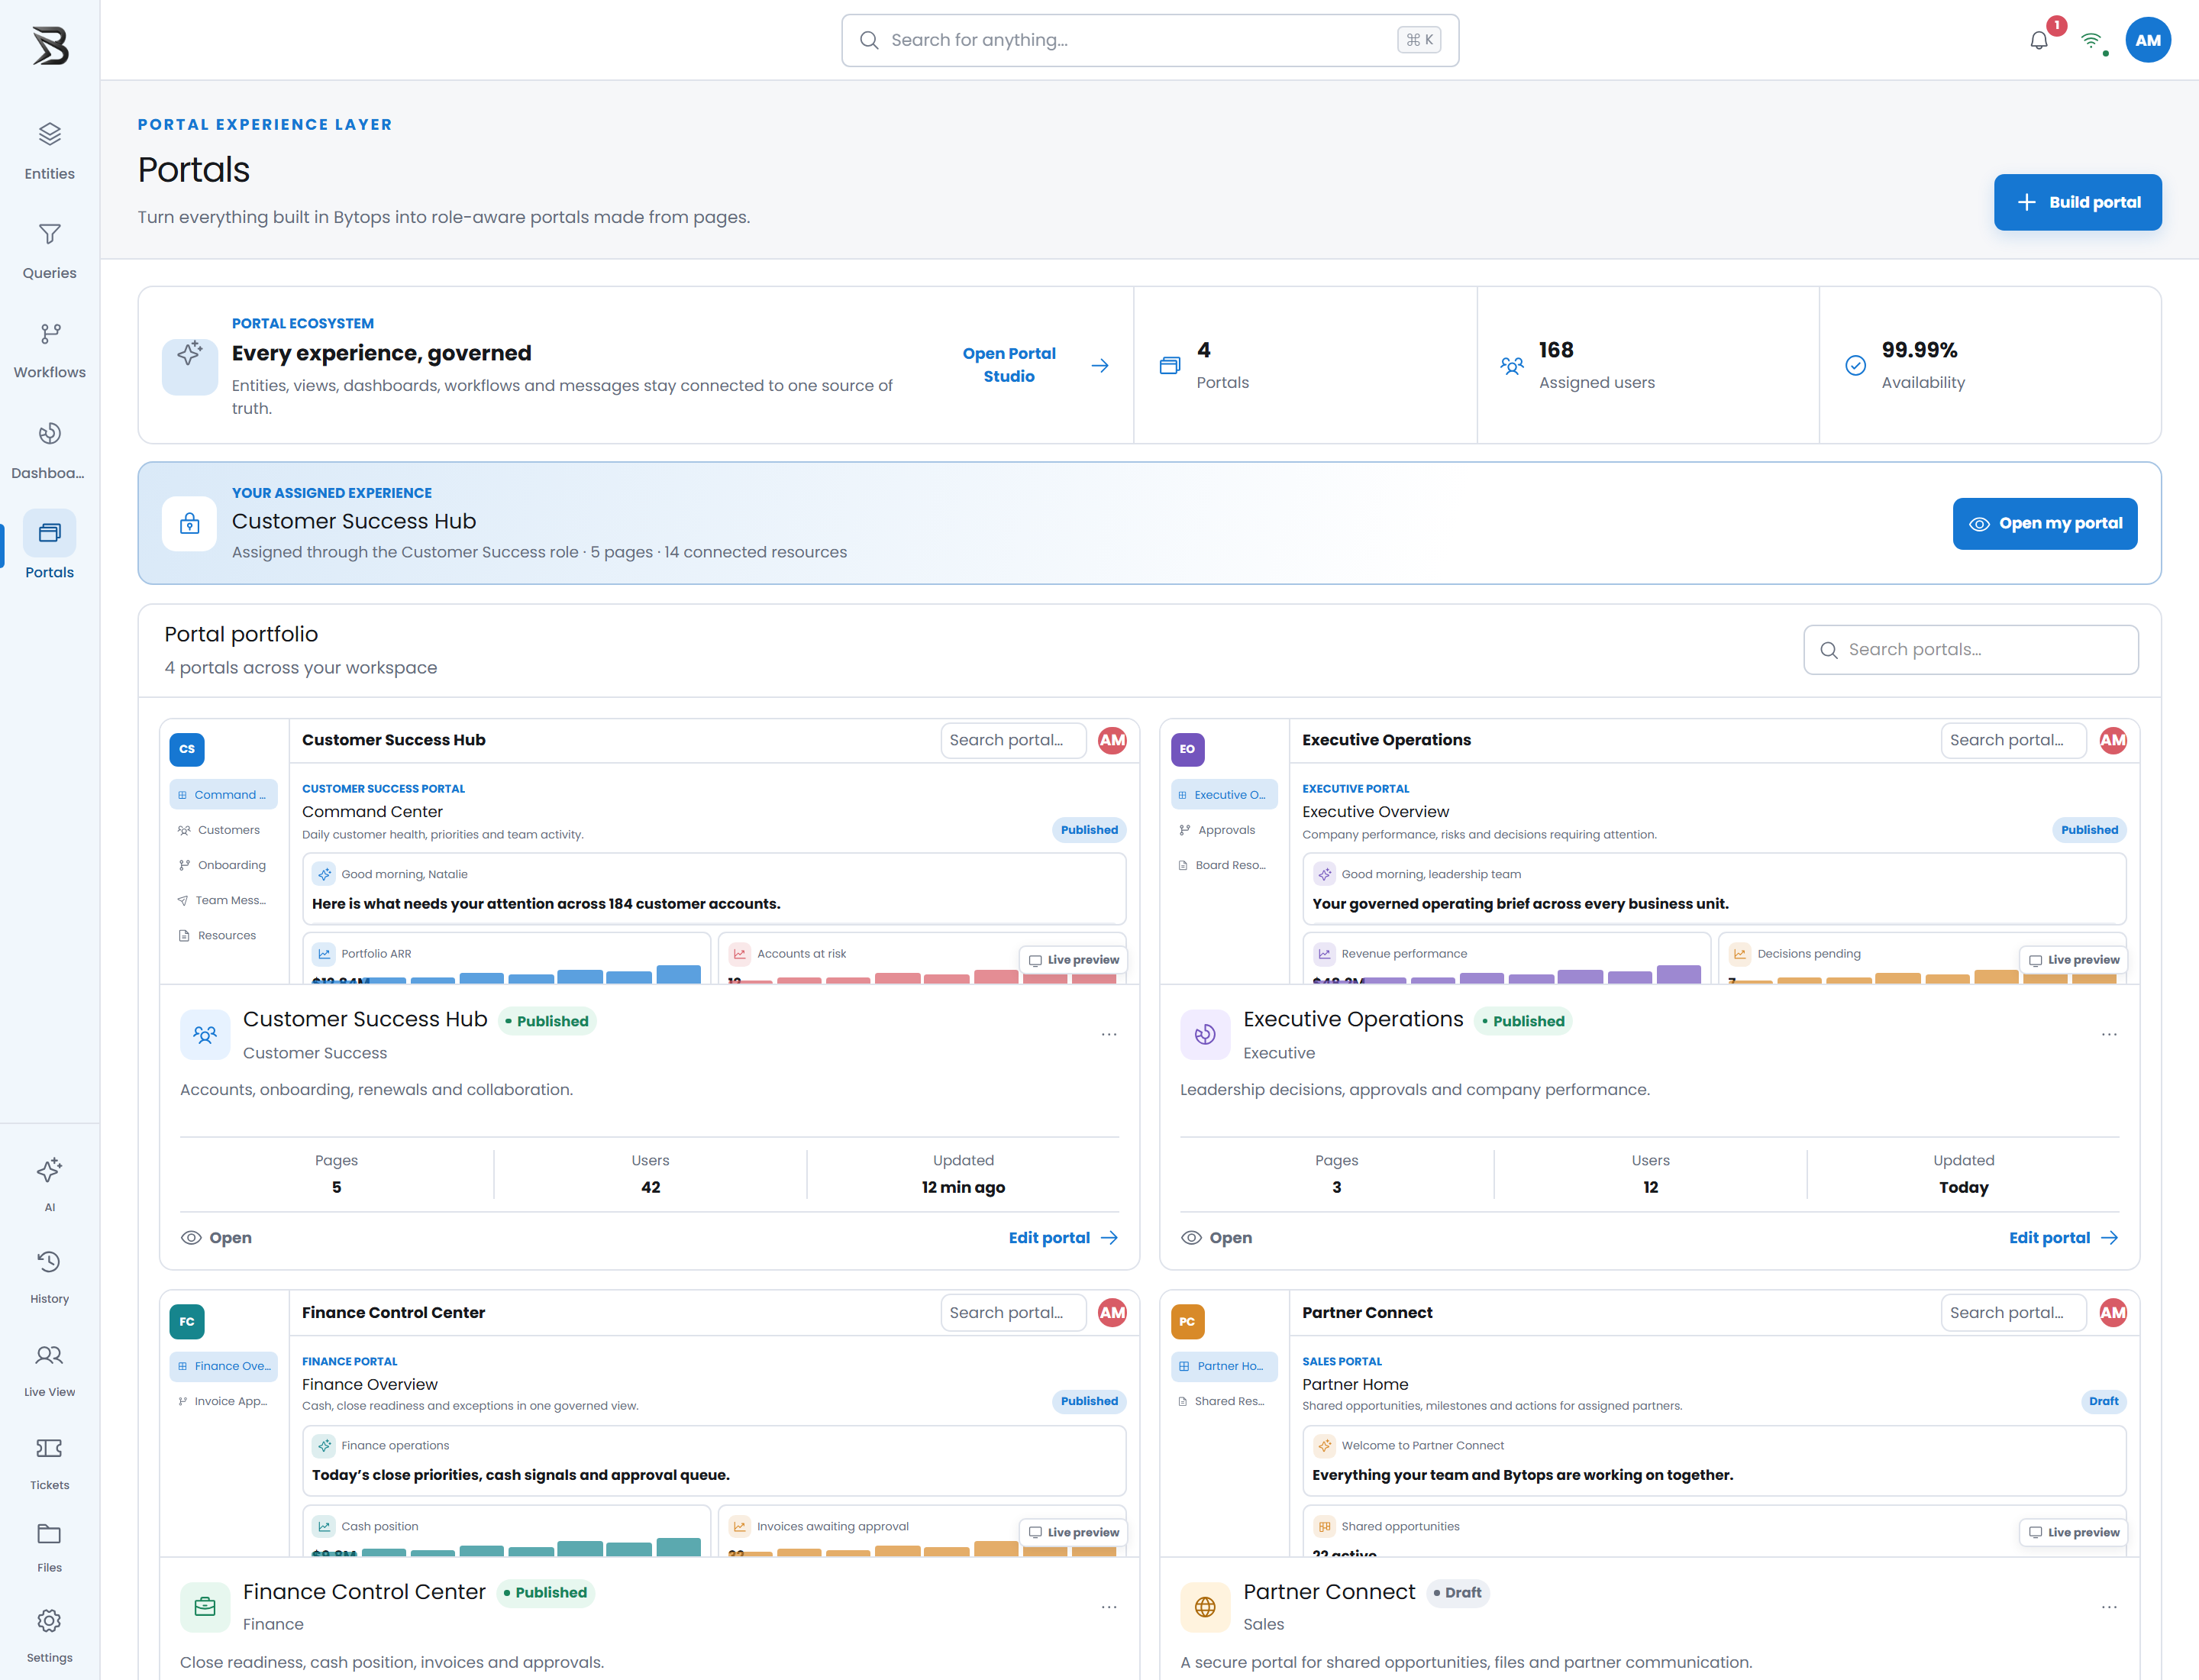Viewport: 2199px width, 1680px height.
Task: Open more options for Executive Operations
Action: point(2109,1034)
